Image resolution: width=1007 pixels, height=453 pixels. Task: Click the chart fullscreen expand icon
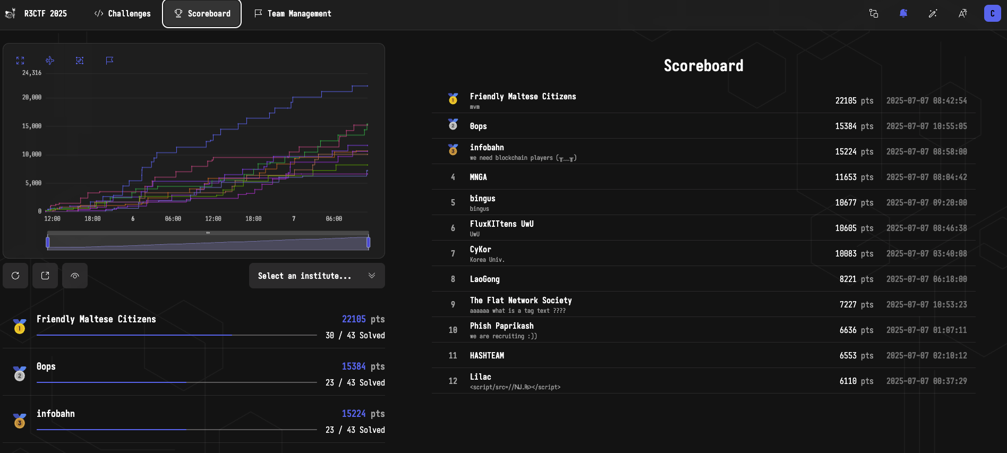click(20, 61)
